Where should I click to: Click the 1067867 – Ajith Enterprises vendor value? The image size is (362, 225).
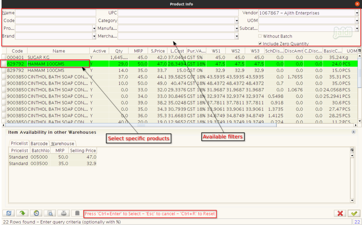click(289, 13)
